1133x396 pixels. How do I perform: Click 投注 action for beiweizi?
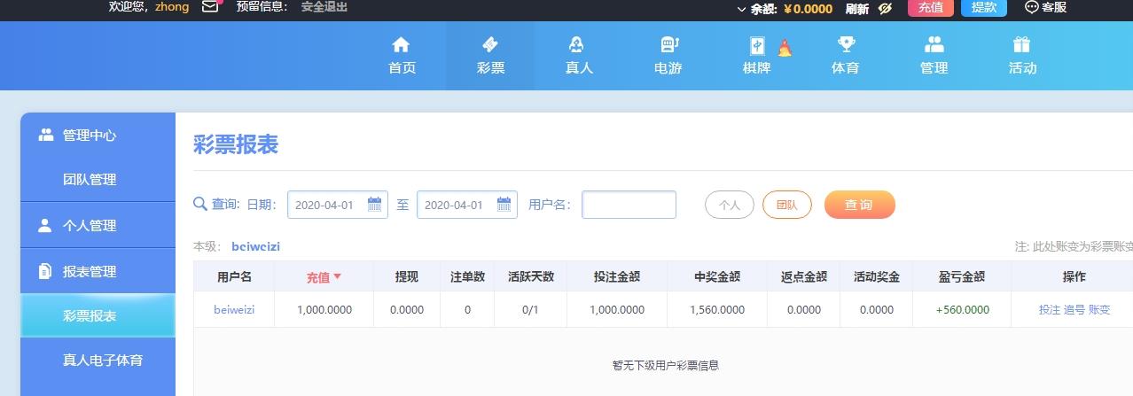pos(1050,309)
